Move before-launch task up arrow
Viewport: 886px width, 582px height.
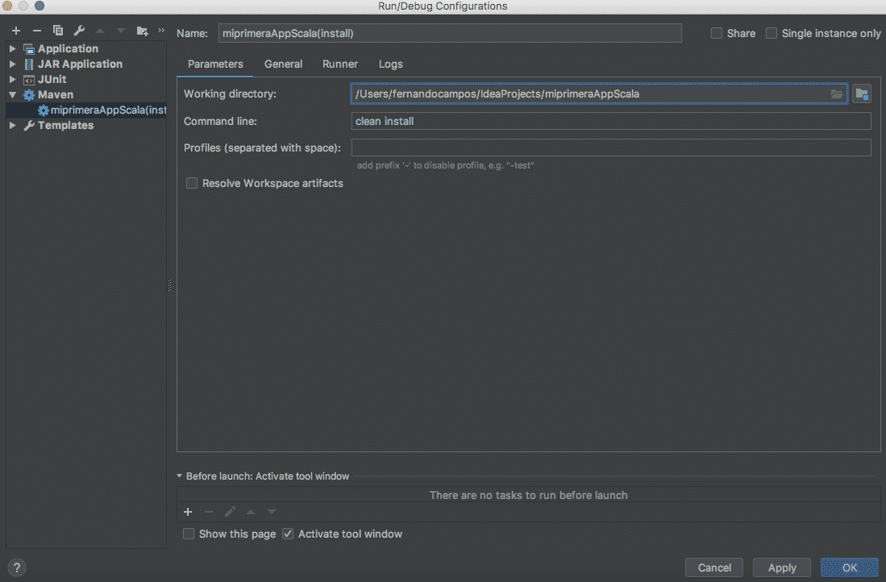click(251, 512)
